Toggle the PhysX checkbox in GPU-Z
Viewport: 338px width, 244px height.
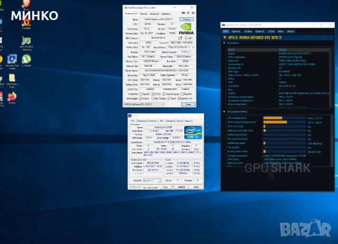(x=168, y=99)
